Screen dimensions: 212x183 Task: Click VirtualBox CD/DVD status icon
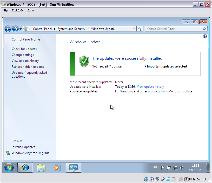[x=152, y=179]
